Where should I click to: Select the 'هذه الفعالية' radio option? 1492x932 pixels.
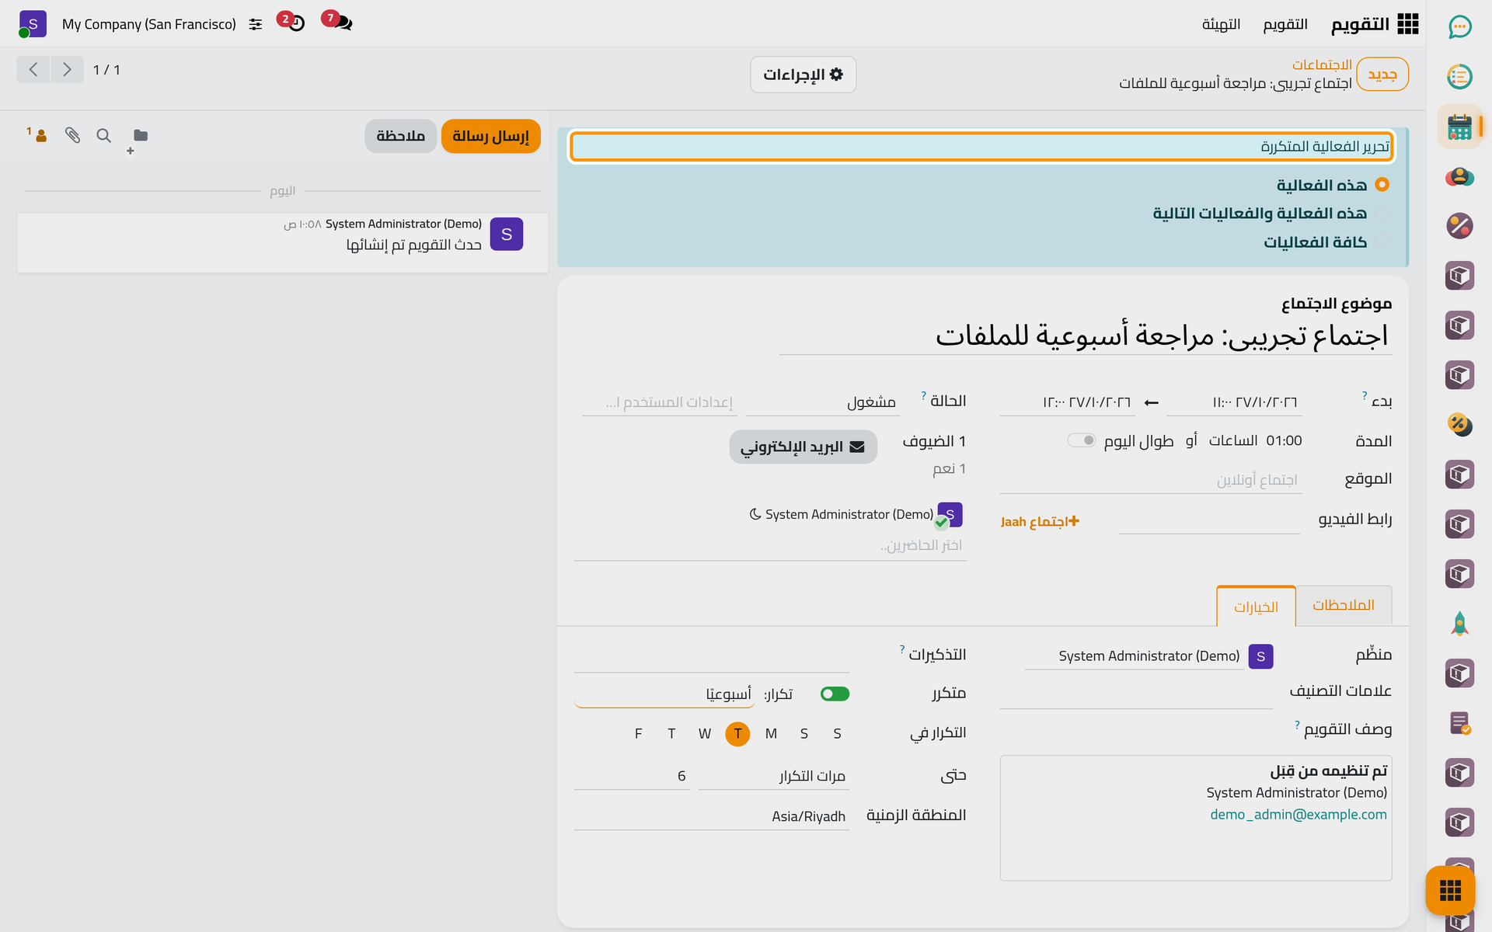tap(1382, 185)
